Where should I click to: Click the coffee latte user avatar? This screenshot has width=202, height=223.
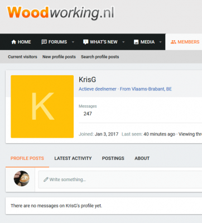pos(22,178)
